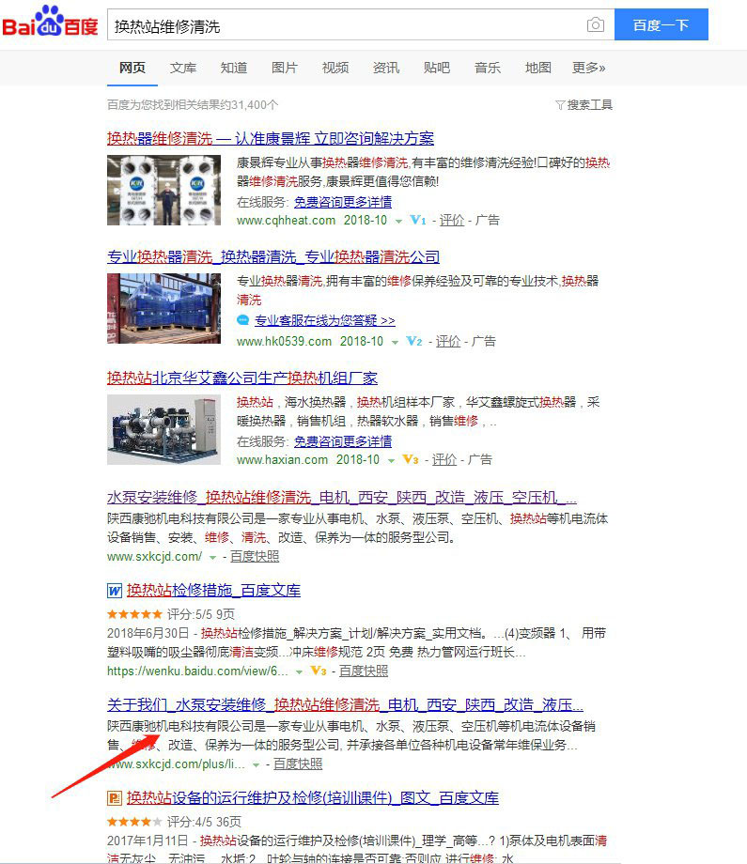Click 评价 next to www.cqhheat.com

coord(452,221)
